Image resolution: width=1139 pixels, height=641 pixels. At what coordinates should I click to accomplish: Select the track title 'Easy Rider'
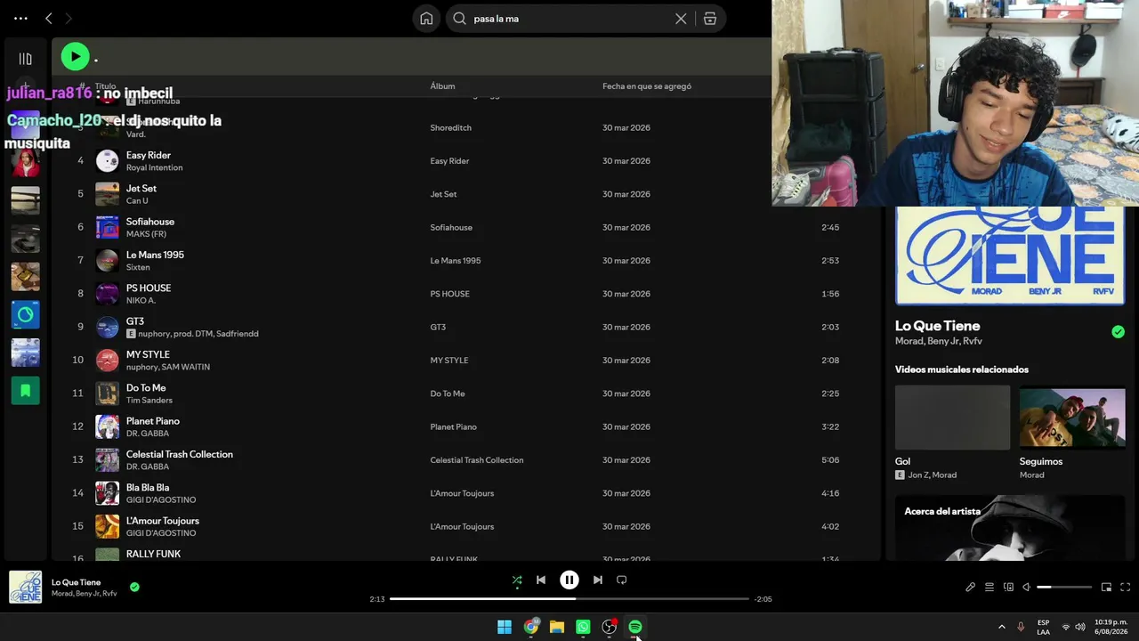click(x=149, y=155)
